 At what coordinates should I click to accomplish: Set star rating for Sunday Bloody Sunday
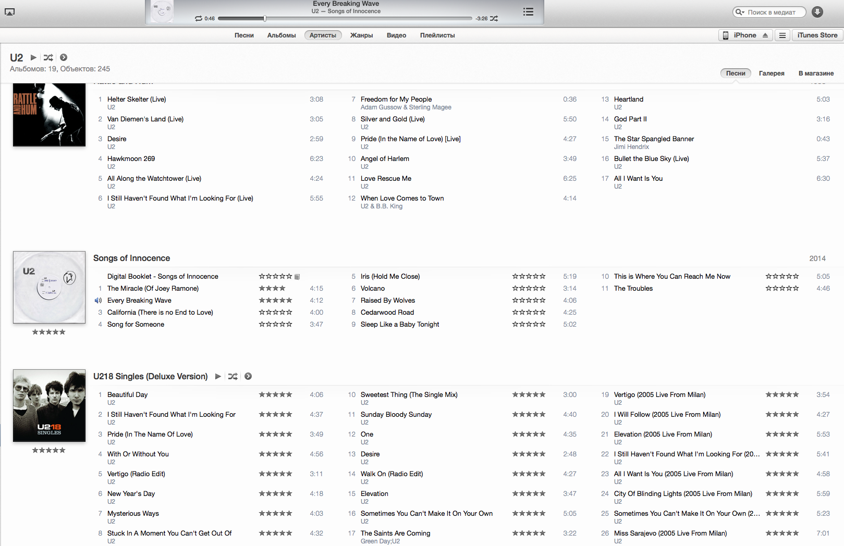pos(529,415)
